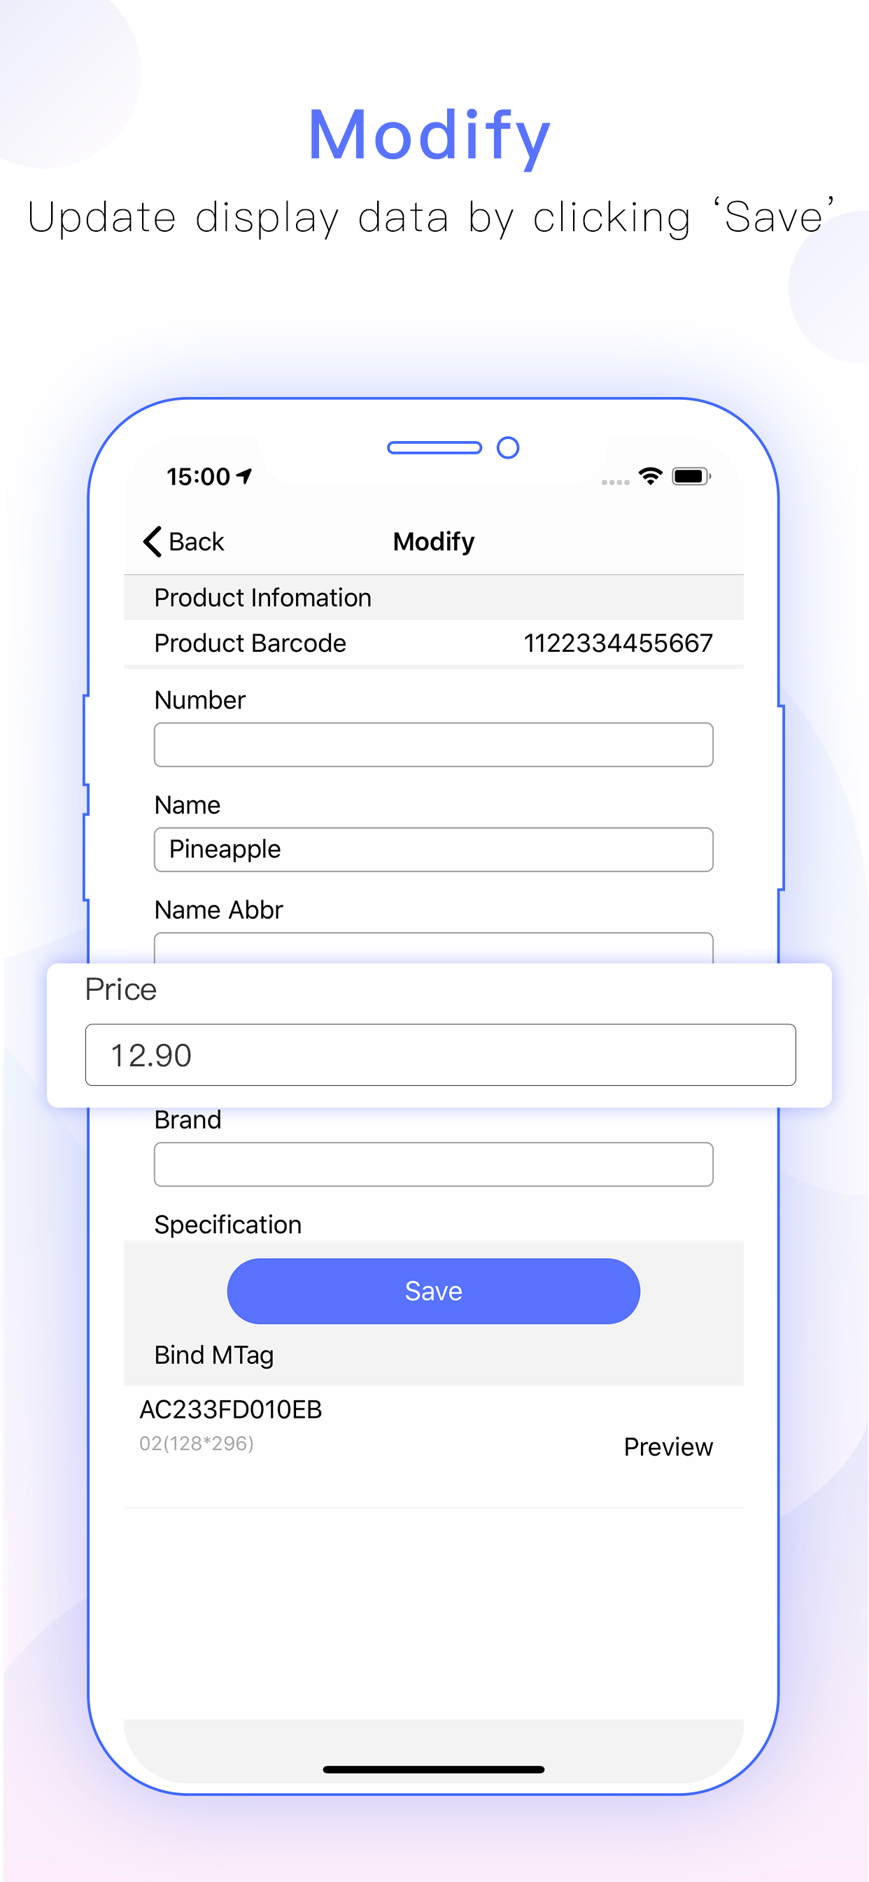Screen dimensions: 869x1882
Task: Select the Price field showing 12.90
Action: coord(440,1054)
